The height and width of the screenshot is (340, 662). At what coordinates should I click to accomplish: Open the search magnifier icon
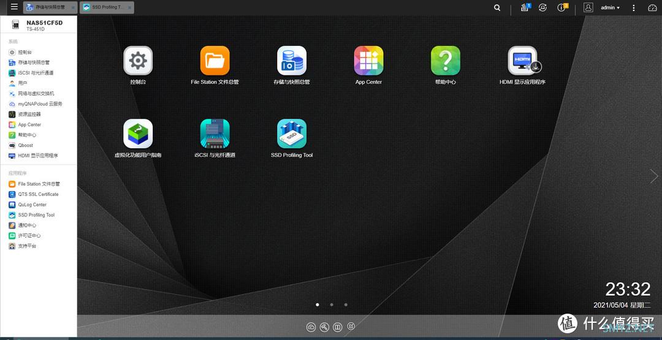497,7
